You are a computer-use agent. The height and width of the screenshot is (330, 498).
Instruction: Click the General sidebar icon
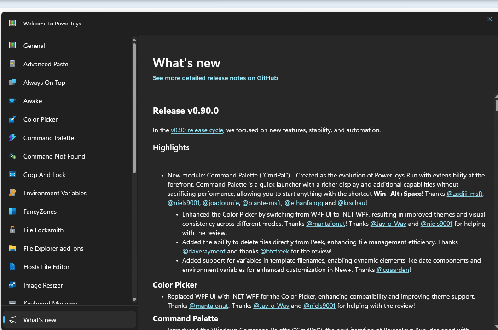point(12,46)
